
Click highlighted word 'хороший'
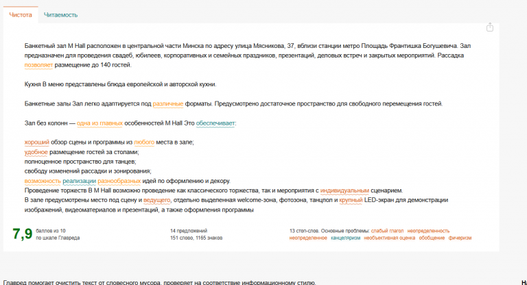click(37, 142)
